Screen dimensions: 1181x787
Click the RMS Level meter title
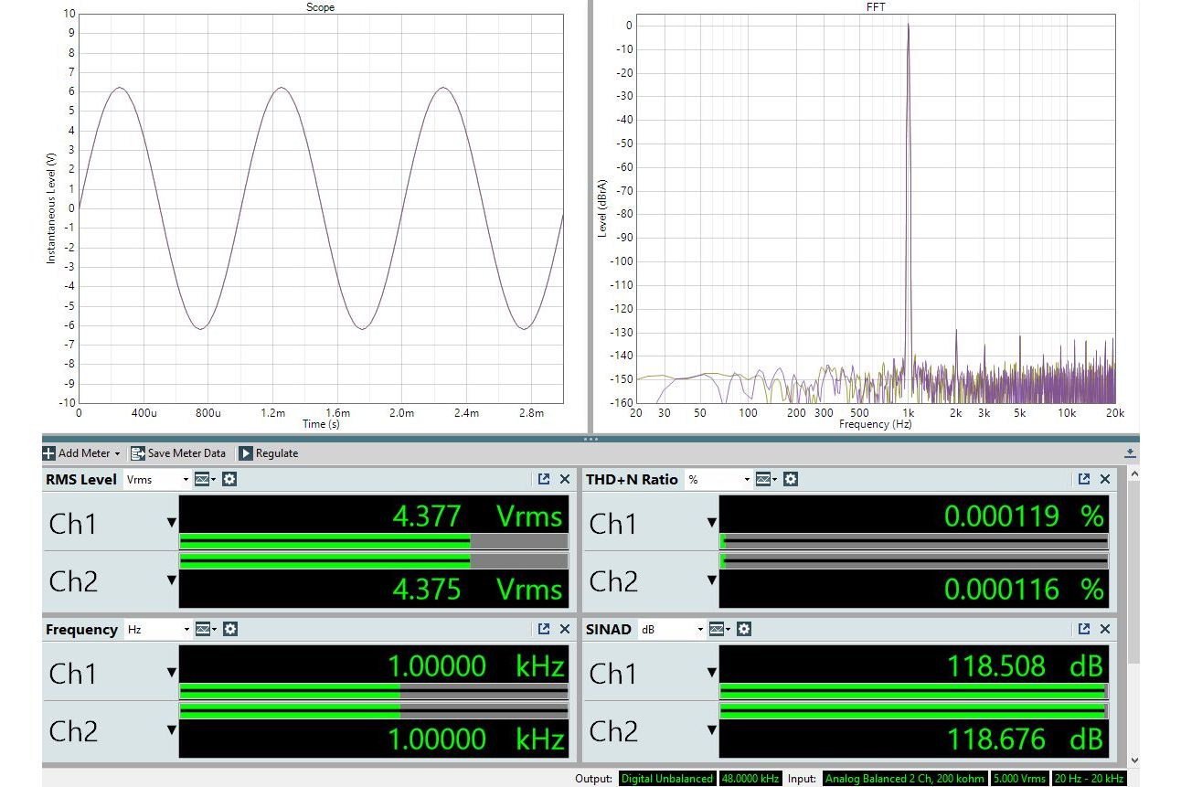tap(81, 479)
